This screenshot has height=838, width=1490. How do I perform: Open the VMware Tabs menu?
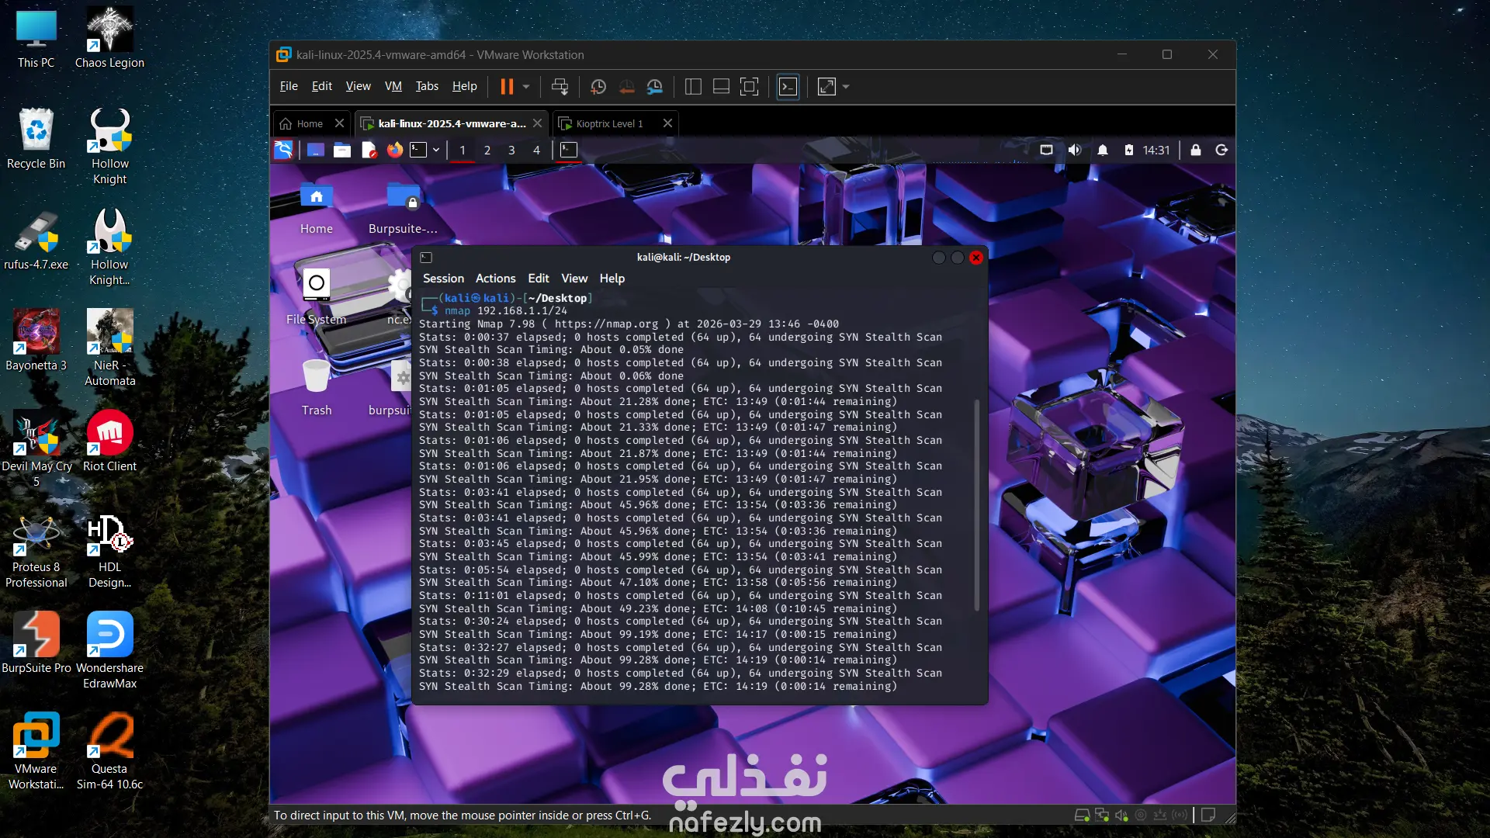pos(427,86)
